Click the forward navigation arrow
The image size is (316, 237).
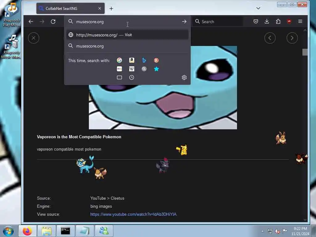coord(42,22)
